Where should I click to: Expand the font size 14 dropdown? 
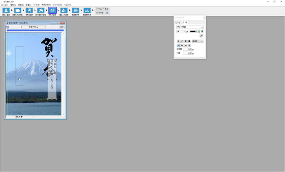pos(184,31)
